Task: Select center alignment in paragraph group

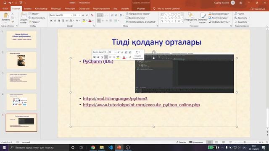Action: click(x=103, y=21)
